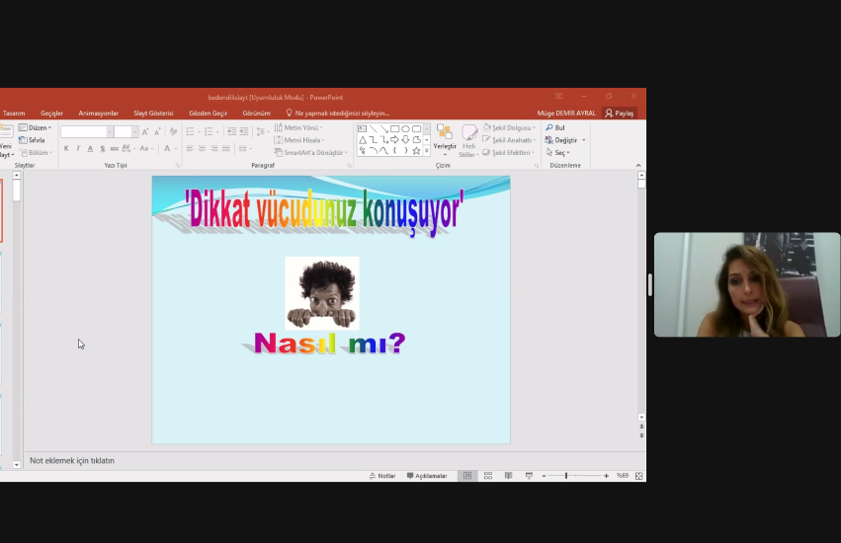This screenshot has height=543, width=841.
Task: Clear all text formatting
Action: (173, 131)
